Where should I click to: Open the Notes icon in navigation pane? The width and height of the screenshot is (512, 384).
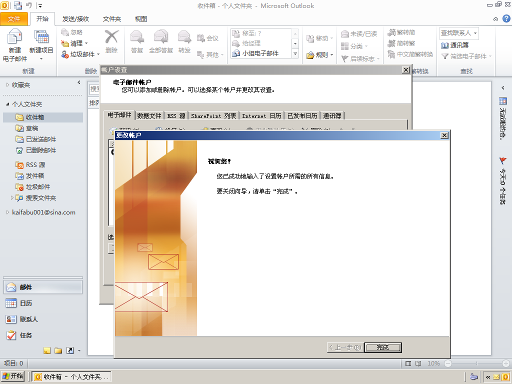point(47,350)
